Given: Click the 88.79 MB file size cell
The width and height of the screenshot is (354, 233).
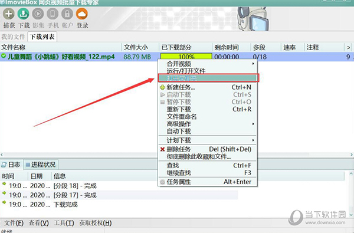Looking at the screenshot, I should [x=137, y=57].
